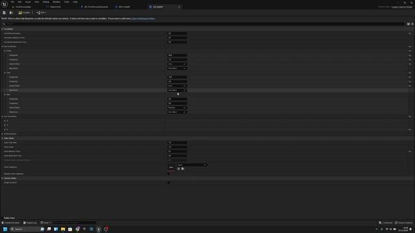Collapse the Pitch subsection
Screen dimensions: 415x233
[5, 50]
